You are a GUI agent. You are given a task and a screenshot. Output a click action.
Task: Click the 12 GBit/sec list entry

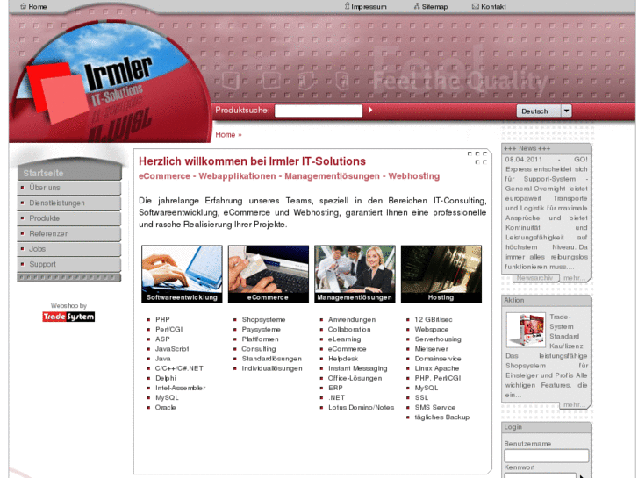tap(434, 320)
